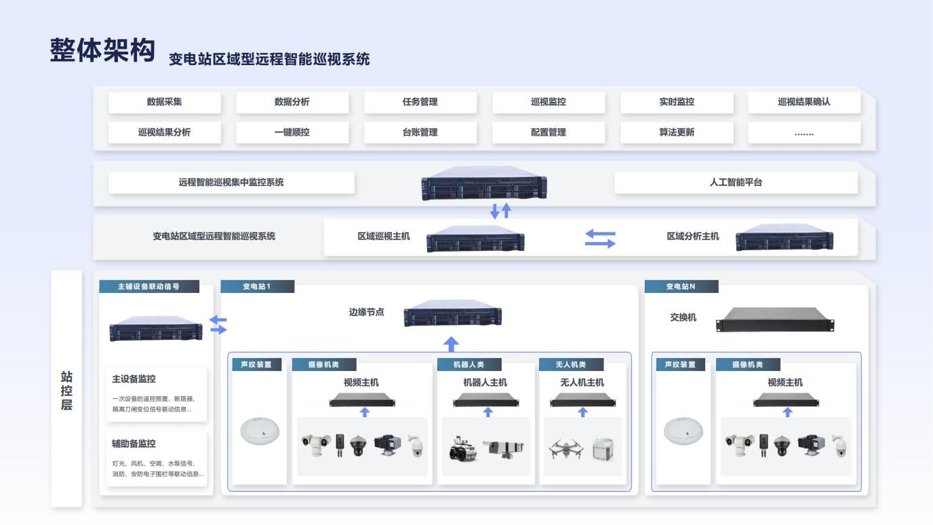
Task: Click the 数据采集 function box
Action: pyautogui.click(x=164, y=102)
